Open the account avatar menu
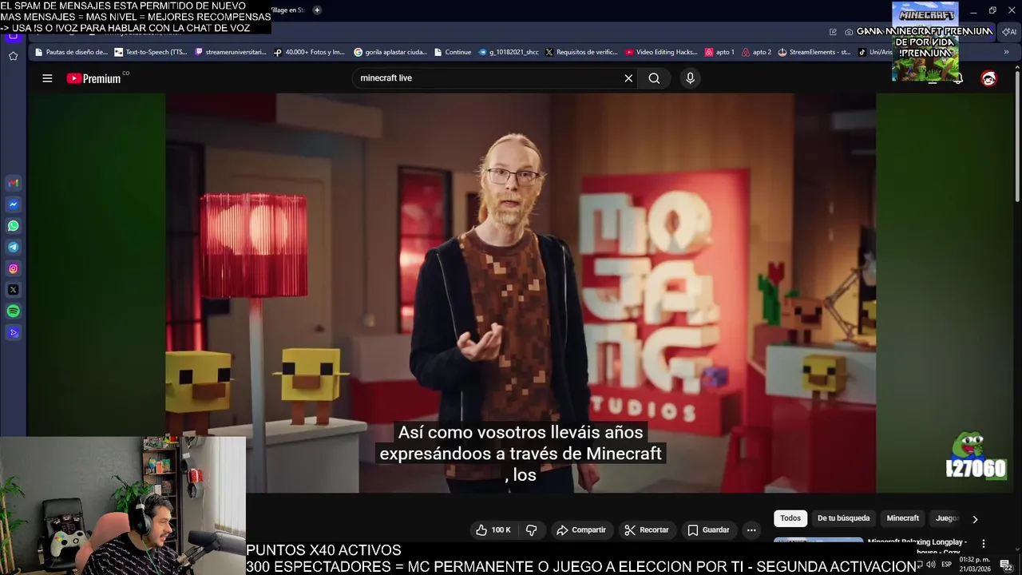The width and height of the screenshot is (1022, 575). pyautogui.click(x=988, y=78)
